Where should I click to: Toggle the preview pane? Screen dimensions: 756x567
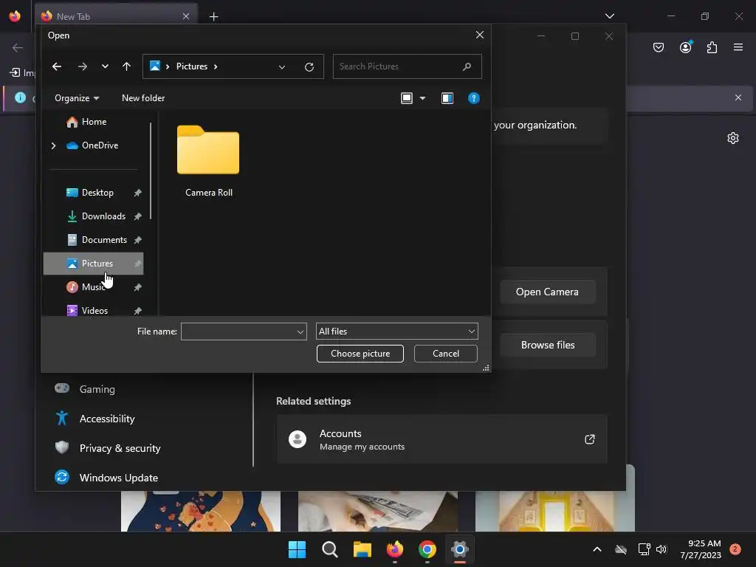point(447,98)
